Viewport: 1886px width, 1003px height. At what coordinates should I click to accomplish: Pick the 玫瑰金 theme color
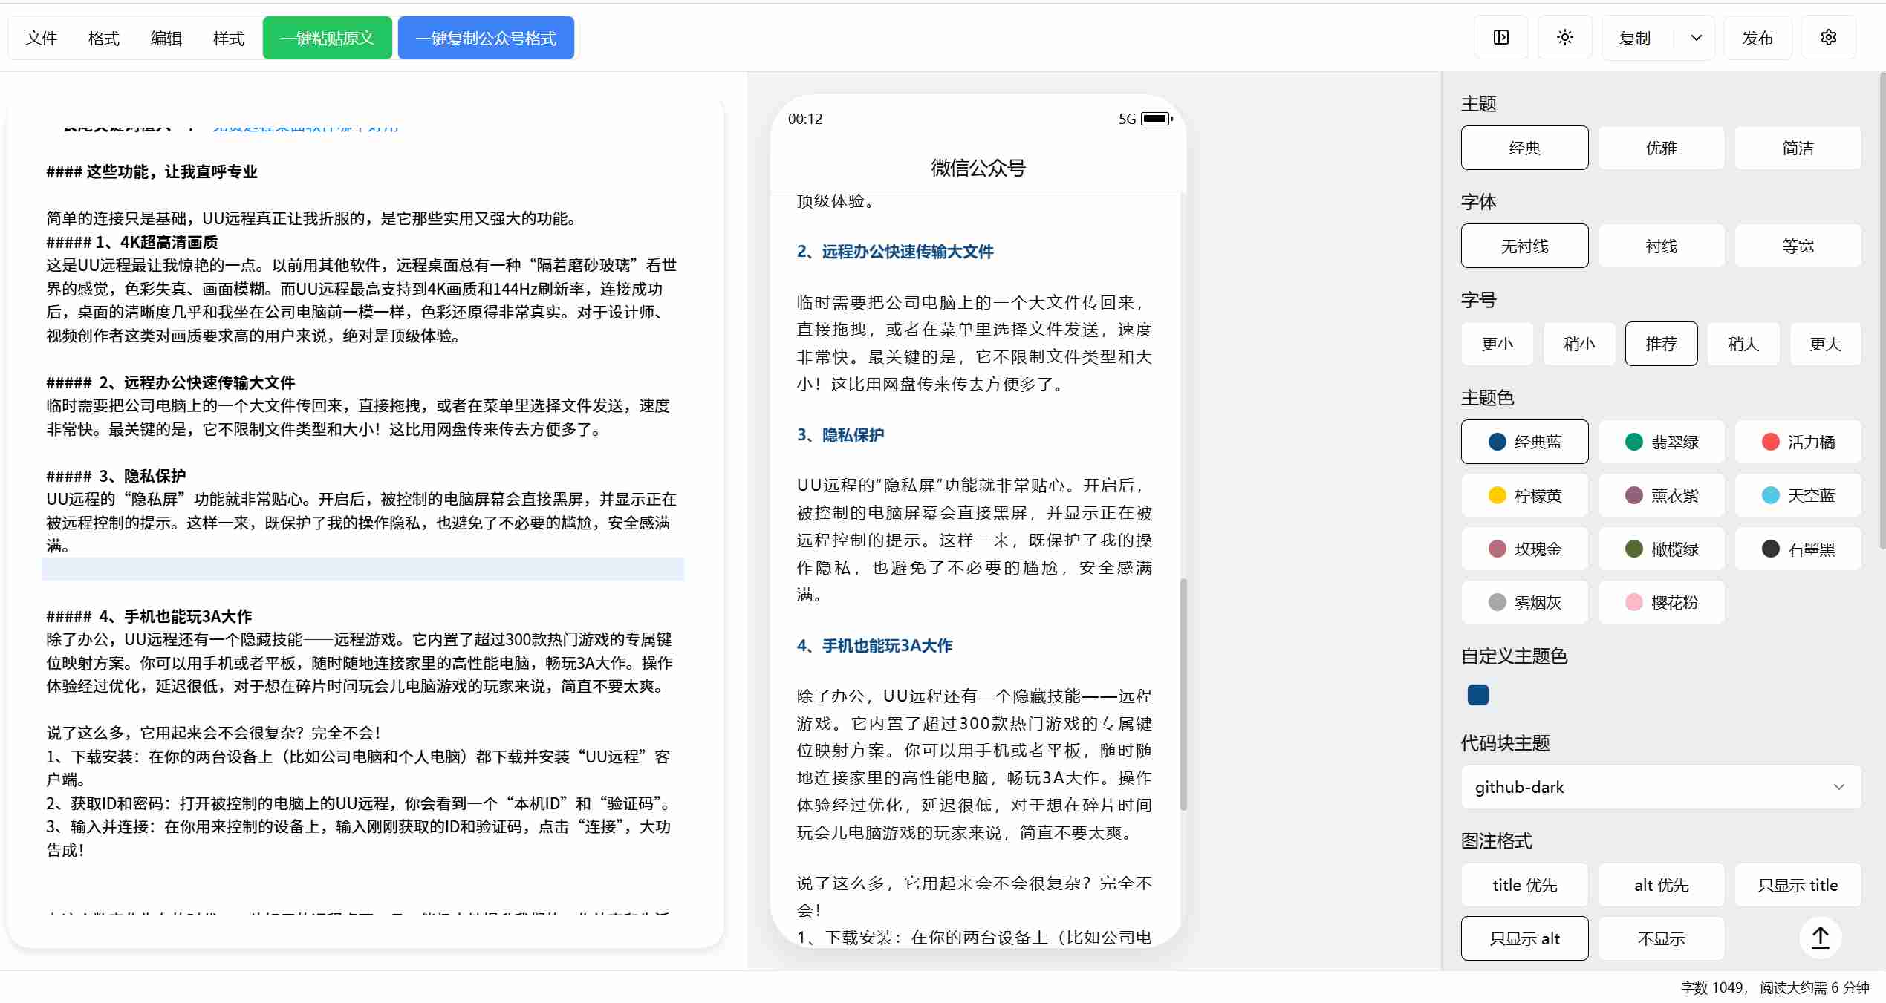[x=1524, y=549]
